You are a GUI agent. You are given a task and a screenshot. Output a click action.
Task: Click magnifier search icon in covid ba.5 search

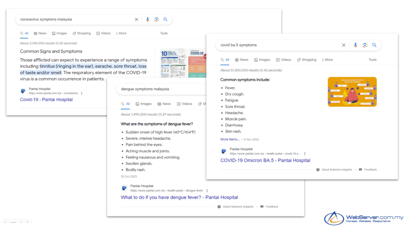(x=374, y=45)
